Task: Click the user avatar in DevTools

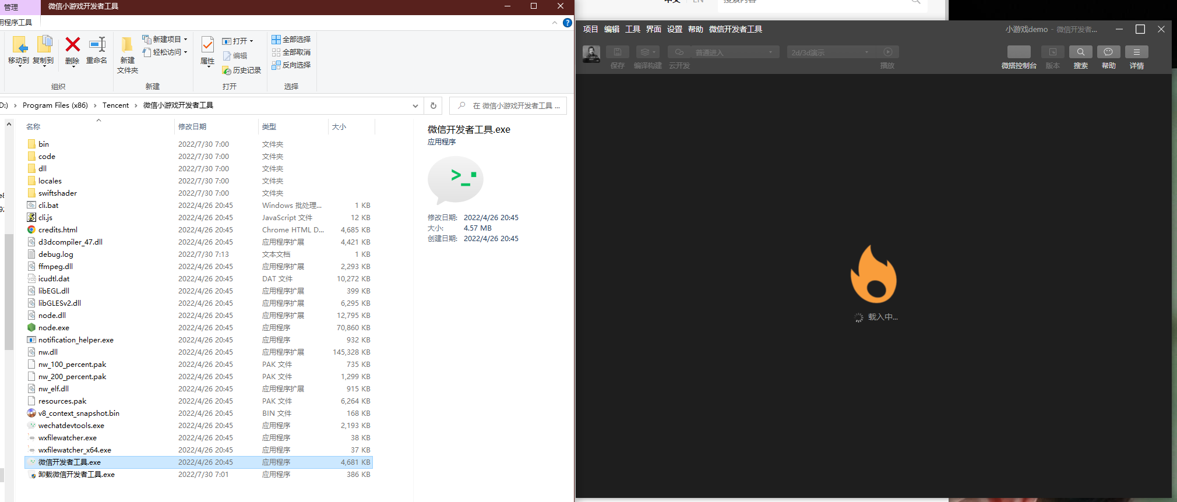Action: (591, 54)
